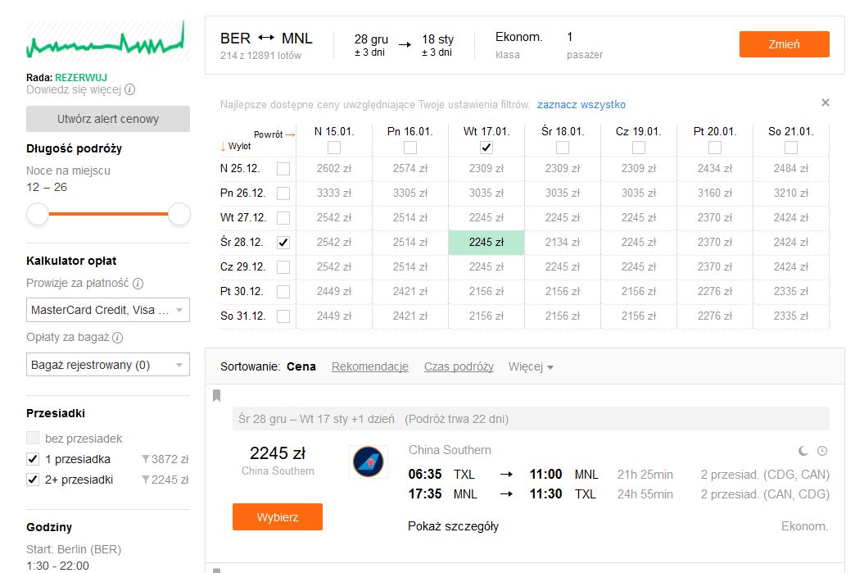Image resolution: width=855 pixels, height=573 pixels.
Task: Tick the Śr 18.01. return date checkbox
Action: (563, 148)
